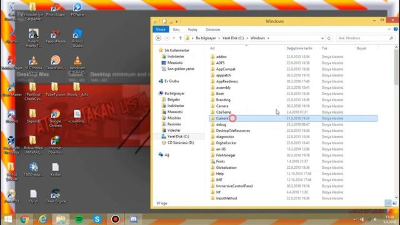Click Windows in the address bar path
The image size is (400, 225).
(x=257, y=38)
